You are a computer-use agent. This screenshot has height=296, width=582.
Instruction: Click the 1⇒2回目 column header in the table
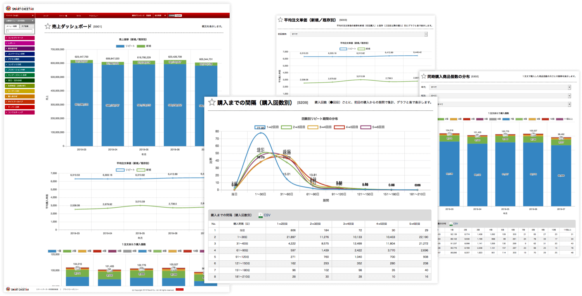(282, 224)
